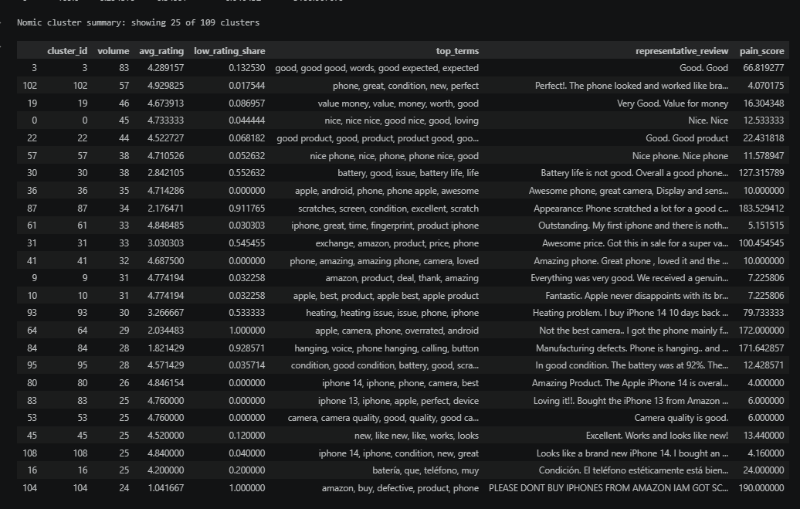The height and width of the screenshot is (509, 800).
Task: Click top terms 'phone, great, condition, new, perfect'
Action: 405,86
